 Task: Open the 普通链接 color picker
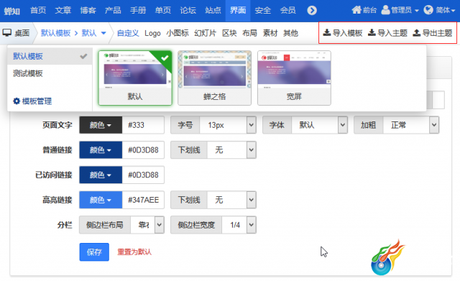(x=101, y=150)
